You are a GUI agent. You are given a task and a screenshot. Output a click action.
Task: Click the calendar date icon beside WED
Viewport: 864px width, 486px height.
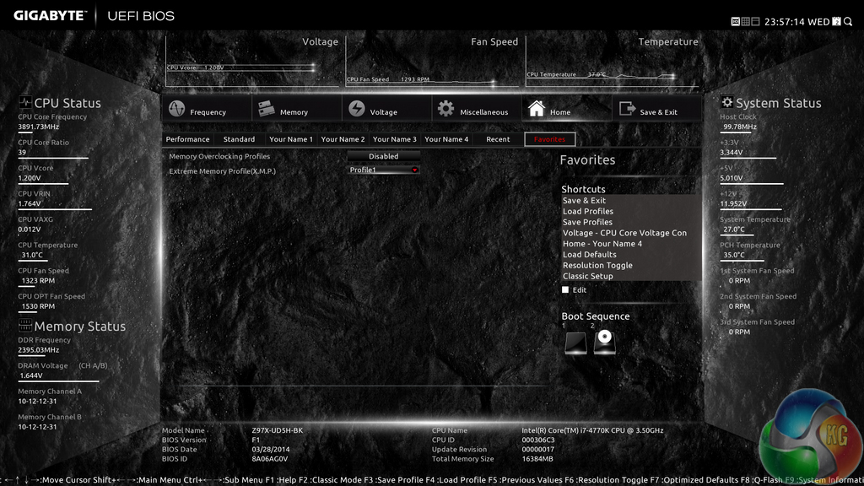836,21
